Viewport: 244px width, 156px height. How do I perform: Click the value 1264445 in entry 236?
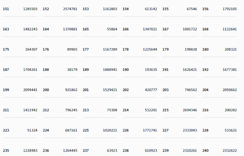click(70, 150)
